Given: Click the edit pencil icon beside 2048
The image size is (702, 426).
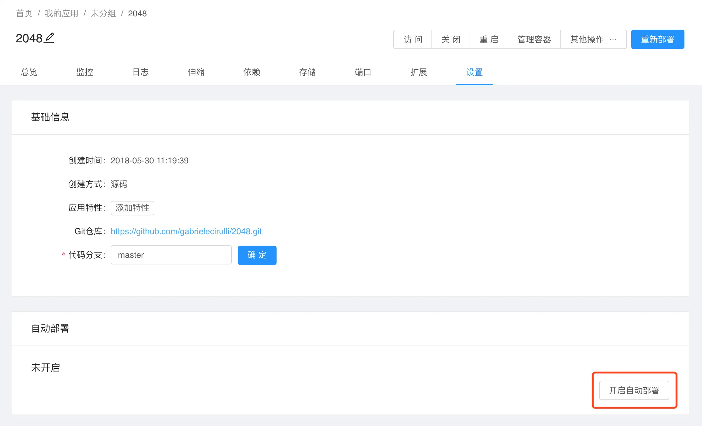Looking at the screenshot, I should pos(49,38).
